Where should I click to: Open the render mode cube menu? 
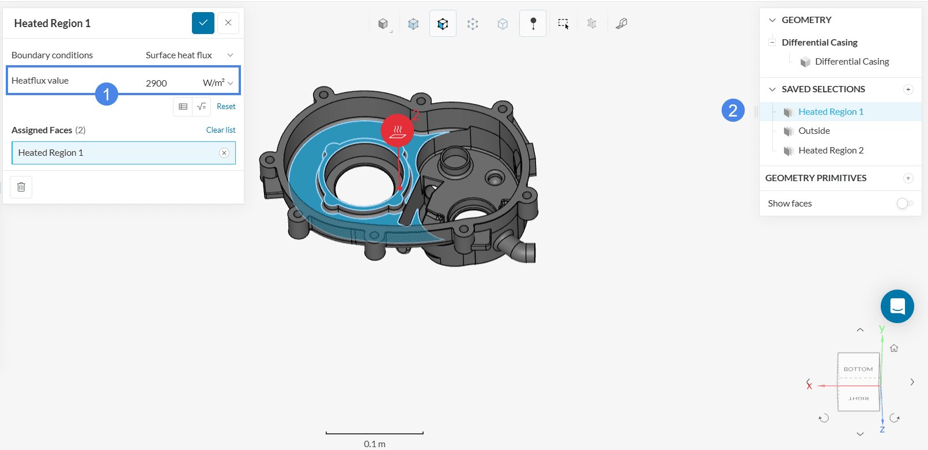(383, 24)
